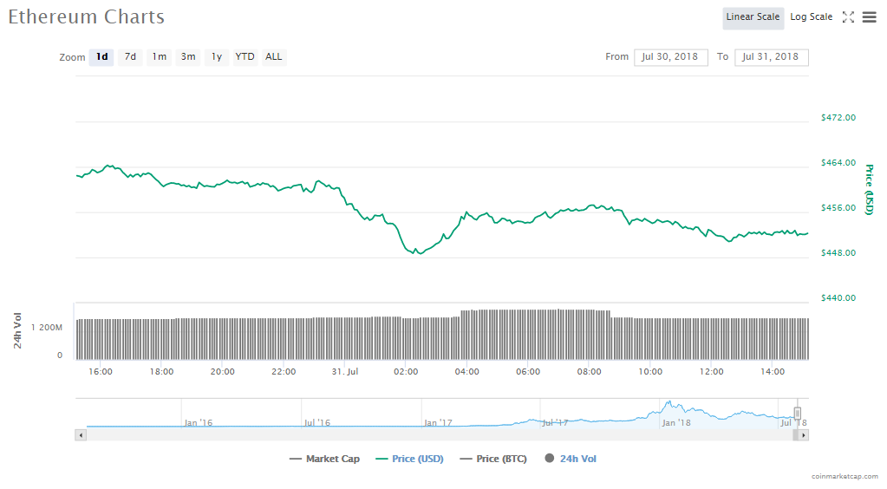Switch to Log Scale
This screenshot has width=887, height=489.
click(811, 17)
